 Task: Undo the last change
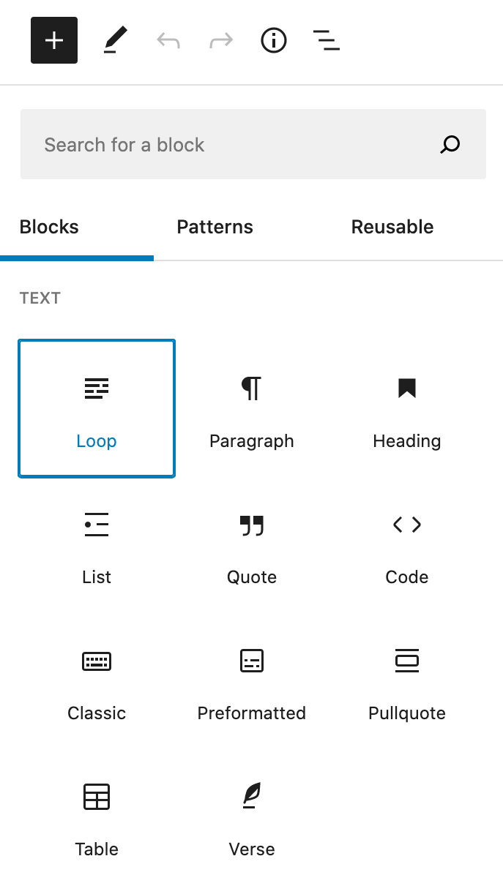coord(168,40)
